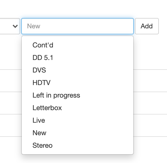Pick DVS in the dropdown list
167x163 pixels.
[x=39, y=70]
